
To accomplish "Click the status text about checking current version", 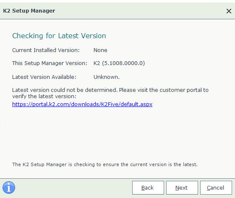I will click(x=105, y=164).
